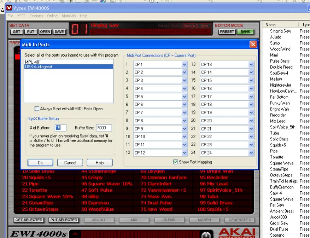This screenshot has height=238, width=310.
Task: Expand the CP 16 port connection dropdown
Action: [x=251, y=88]
